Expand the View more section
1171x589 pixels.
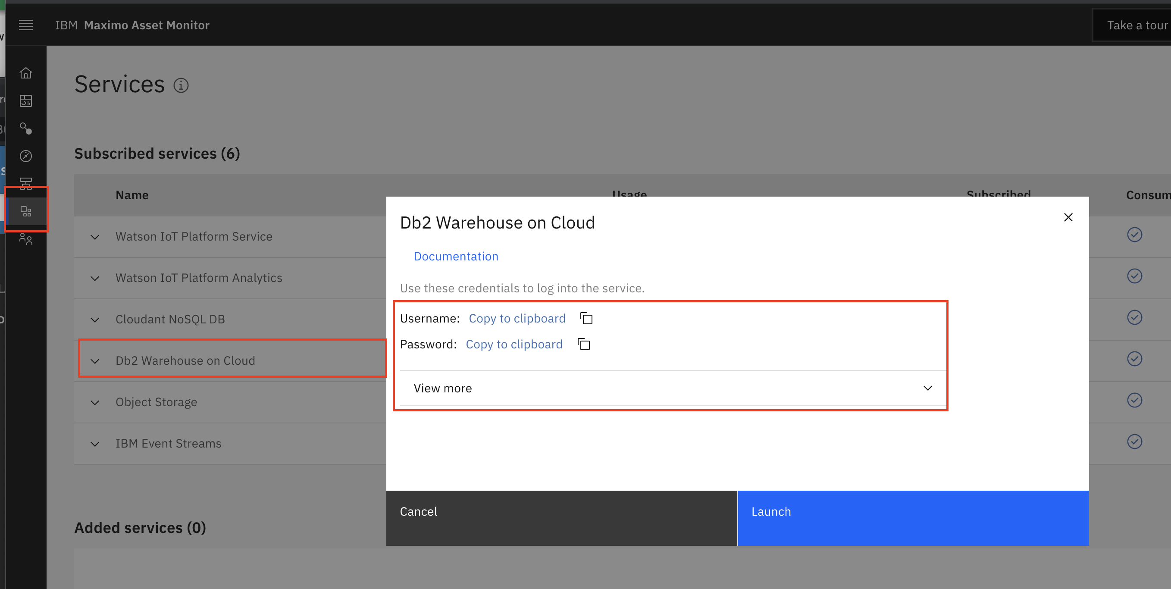click(673, 388)
